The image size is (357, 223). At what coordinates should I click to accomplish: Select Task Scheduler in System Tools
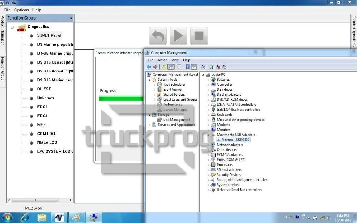174,85
